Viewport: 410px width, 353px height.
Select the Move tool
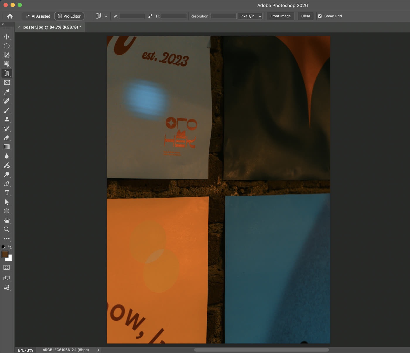click(x=6, y=37)
